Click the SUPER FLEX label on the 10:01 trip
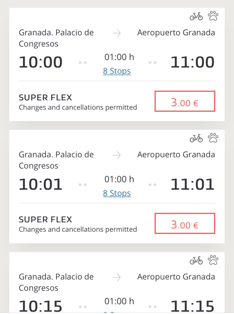Screen dimensions: 234x314 [x=45, y=219]
